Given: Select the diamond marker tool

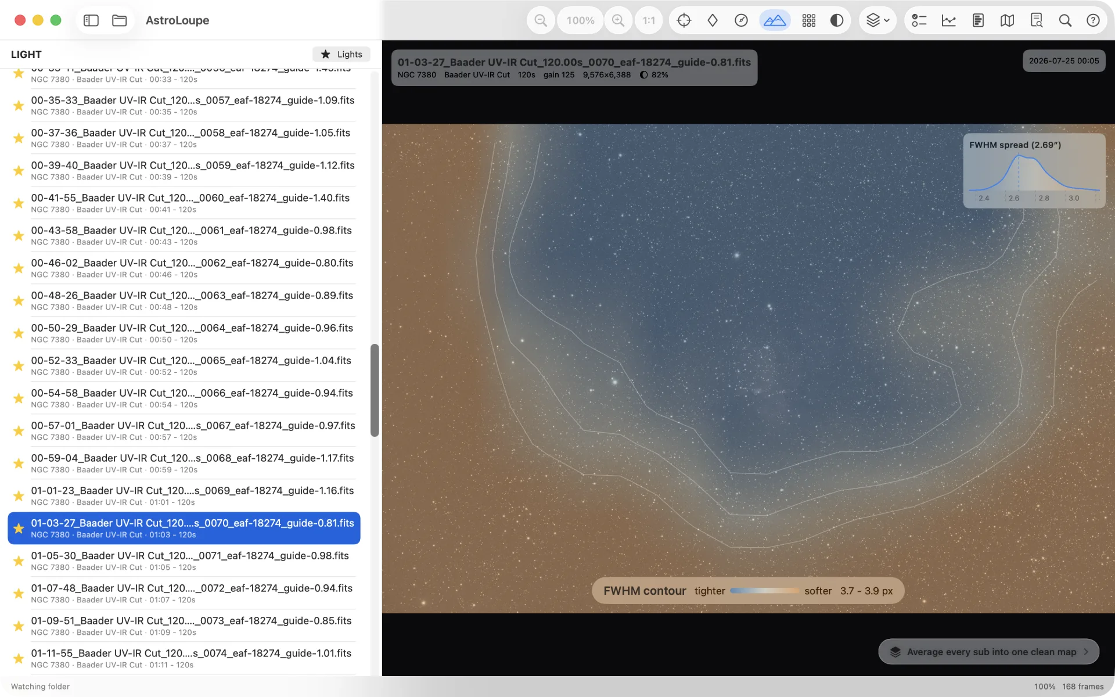Looking at the screenshot, I should pyautogui.click(x=713, y=20).
